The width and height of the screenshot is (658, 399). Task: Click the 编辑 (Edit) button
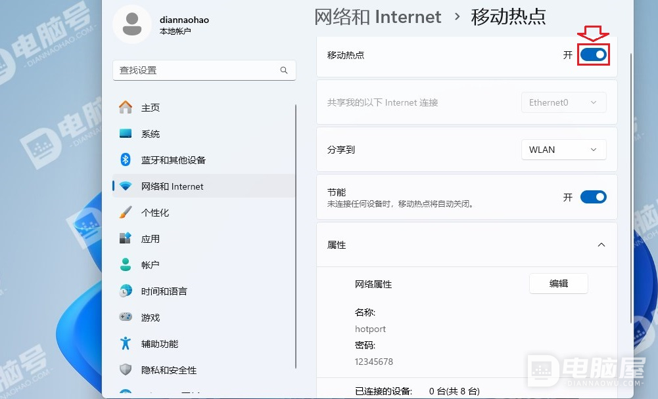(x=558, y=283)
